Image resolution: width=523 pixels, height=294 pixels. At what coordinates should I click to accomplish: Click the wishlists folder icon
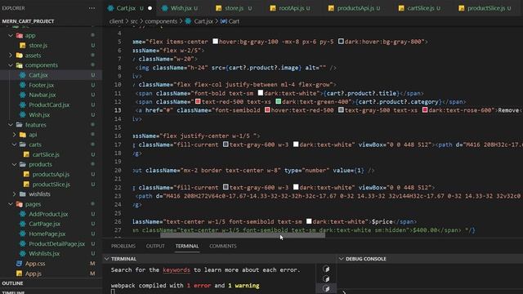pos(23,194)
